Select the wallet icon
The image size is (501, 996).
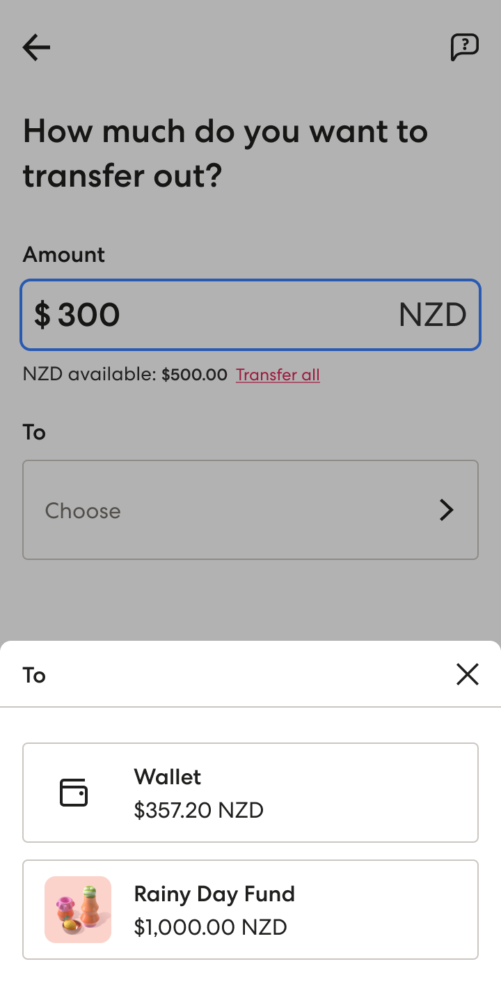[x=74, y=793]
